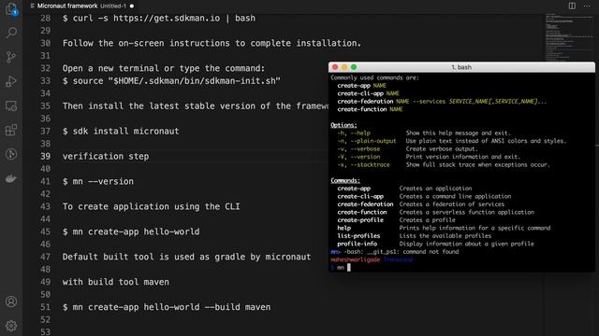
Task: Click 'Commonly used commands are:' in terminal
Action: [374, 77]
